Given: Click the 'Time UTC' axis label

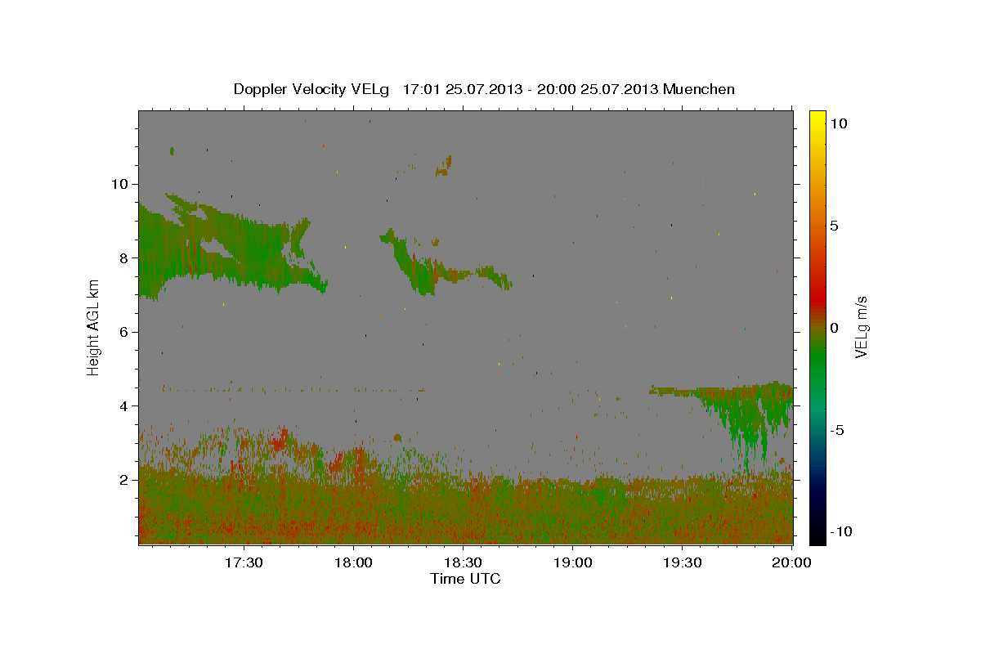Looking at the screenshot, I should coord(465,579).
